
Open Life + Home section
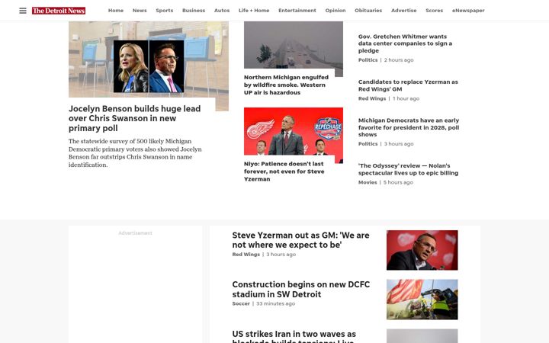tap(254, 11)
